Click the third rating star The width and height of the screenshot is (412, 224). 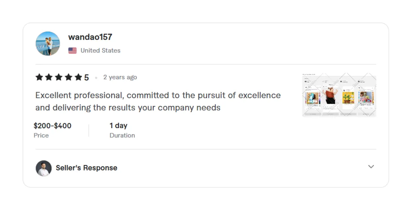[59, 77]
